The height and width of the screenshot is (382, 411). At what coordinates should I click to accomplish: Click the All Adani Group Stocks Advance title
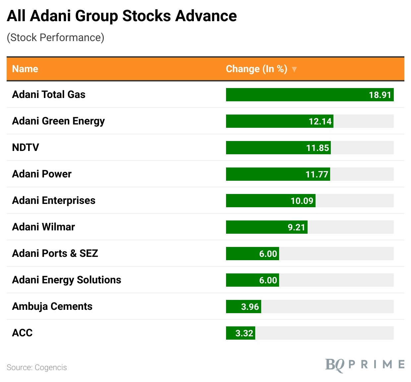[122, 16]
